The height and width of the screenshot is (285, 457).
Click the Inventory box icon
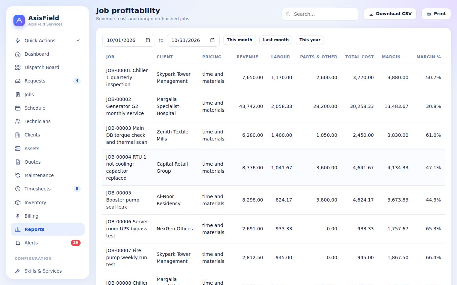[18, 203]
